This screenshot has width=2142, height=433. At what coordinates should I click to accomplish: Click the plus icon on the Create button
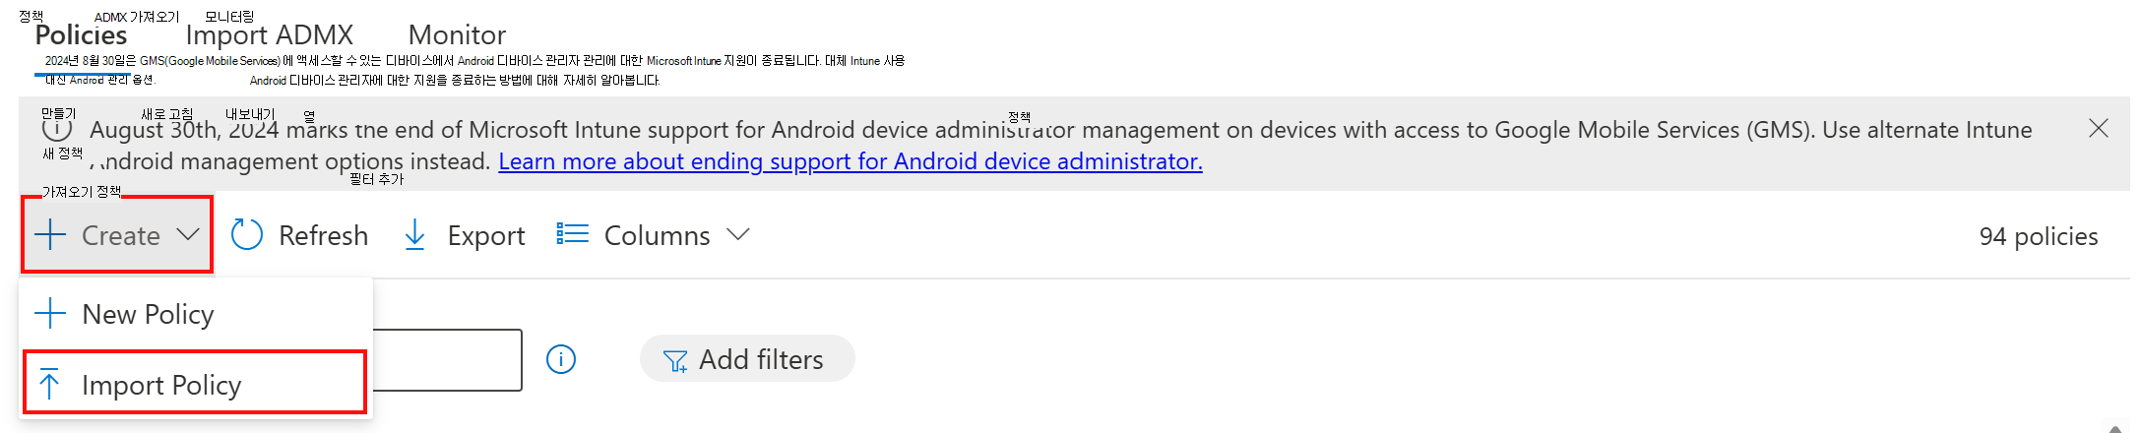50,235
